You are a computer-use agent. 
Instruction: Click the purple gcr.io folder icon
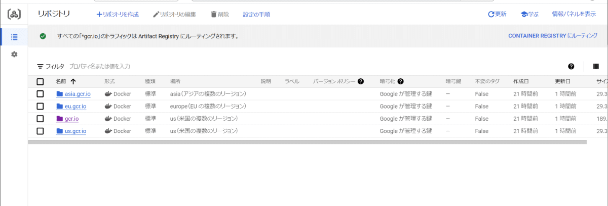[60, 119]
